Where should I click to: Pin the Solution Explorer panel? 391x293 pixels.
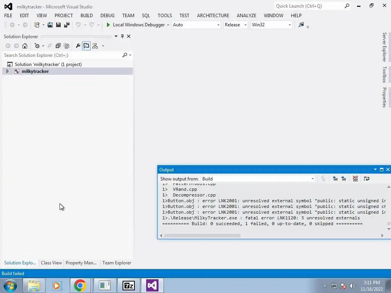(123, 36)
